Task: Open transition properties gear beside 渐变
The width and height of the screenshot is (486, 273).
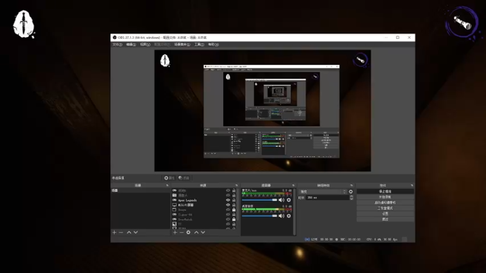Action: point(351,192)
